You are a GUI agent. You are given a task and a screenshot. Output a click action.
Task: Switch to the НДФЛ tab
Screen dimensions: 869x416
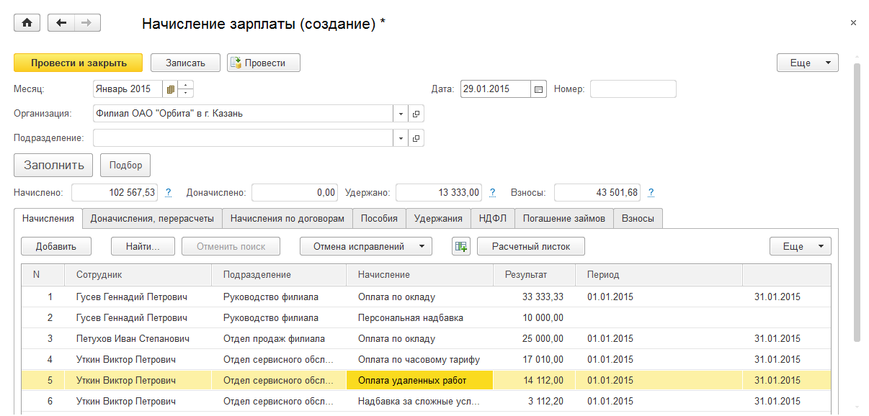493,219
